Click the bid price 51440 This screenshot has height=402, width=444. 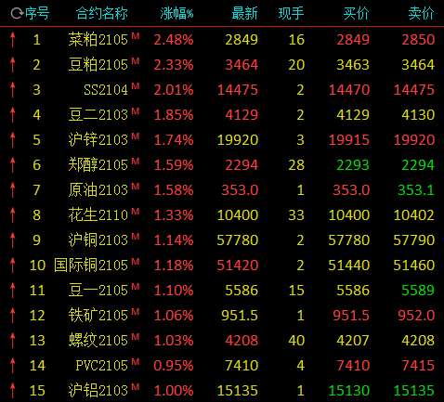[x=349, y=266]
